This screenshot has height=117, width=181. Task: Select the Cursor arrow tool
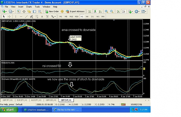(x=4, y=16)
